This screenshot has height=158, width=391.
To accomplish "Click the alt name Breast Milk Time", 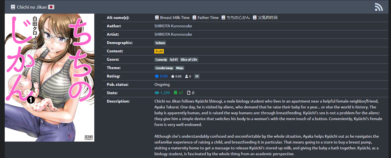I will click(x=175, y=18).
